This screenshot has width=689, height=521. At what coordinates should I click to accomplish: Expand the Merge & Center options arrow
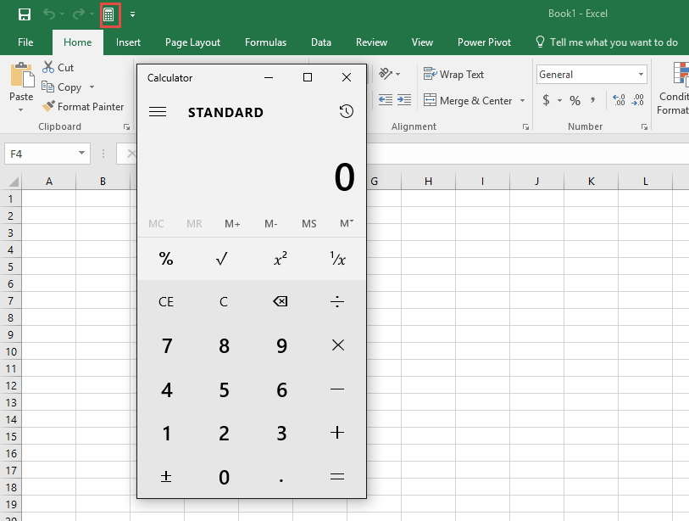click(522, 100)
